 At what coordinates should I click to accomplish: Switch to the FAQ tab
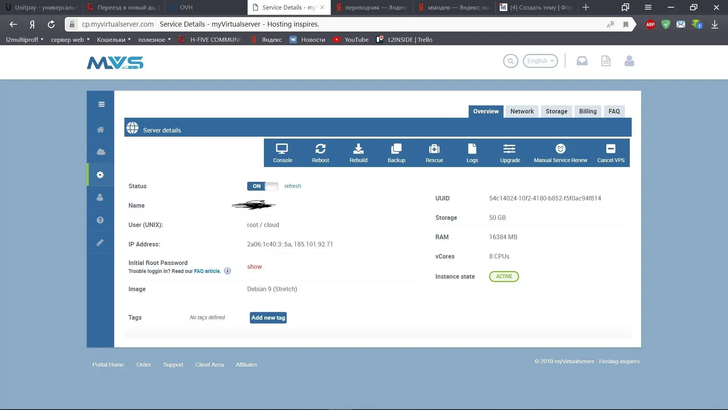[x=614, y=111]
